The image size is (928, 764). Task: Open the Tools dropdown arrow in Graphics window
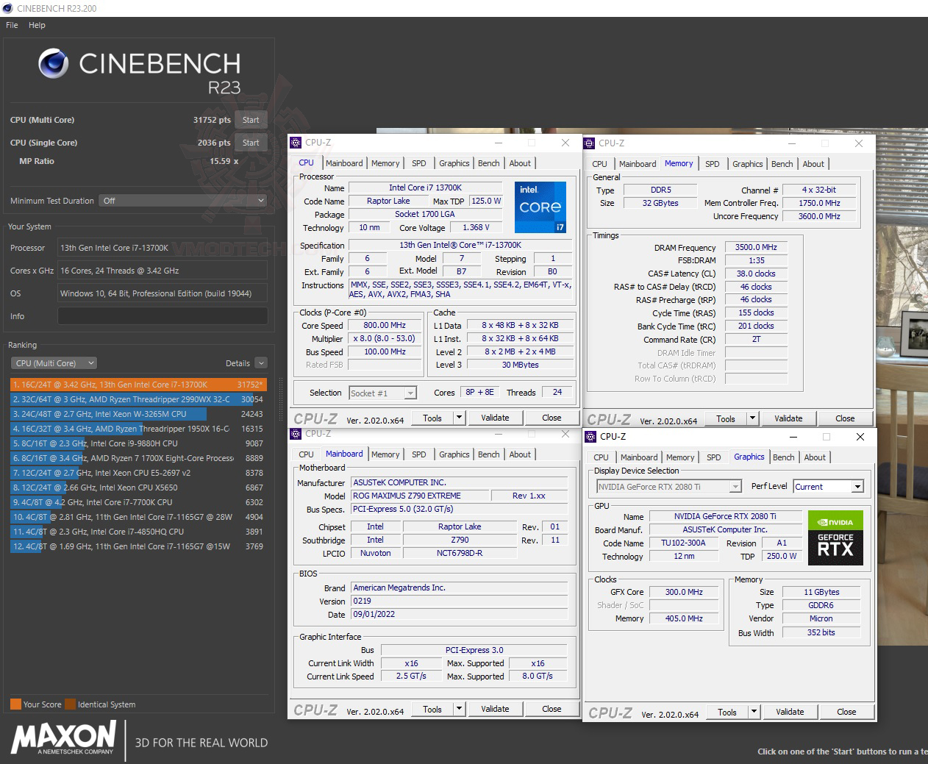[x=754, y=712]
